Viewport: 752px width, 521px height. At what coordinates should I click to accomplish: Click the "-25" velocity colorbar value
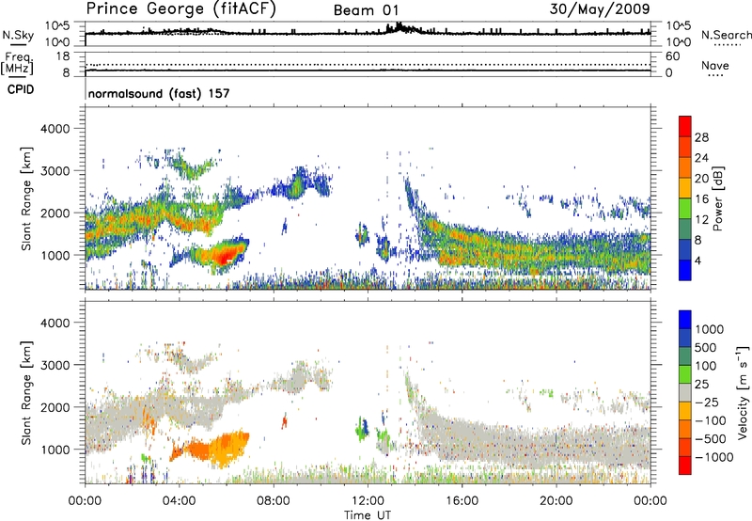click(x=707, y=402)
